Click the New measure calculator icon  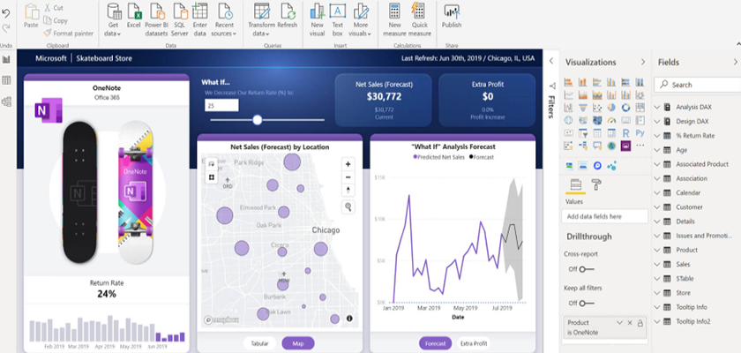396,12
